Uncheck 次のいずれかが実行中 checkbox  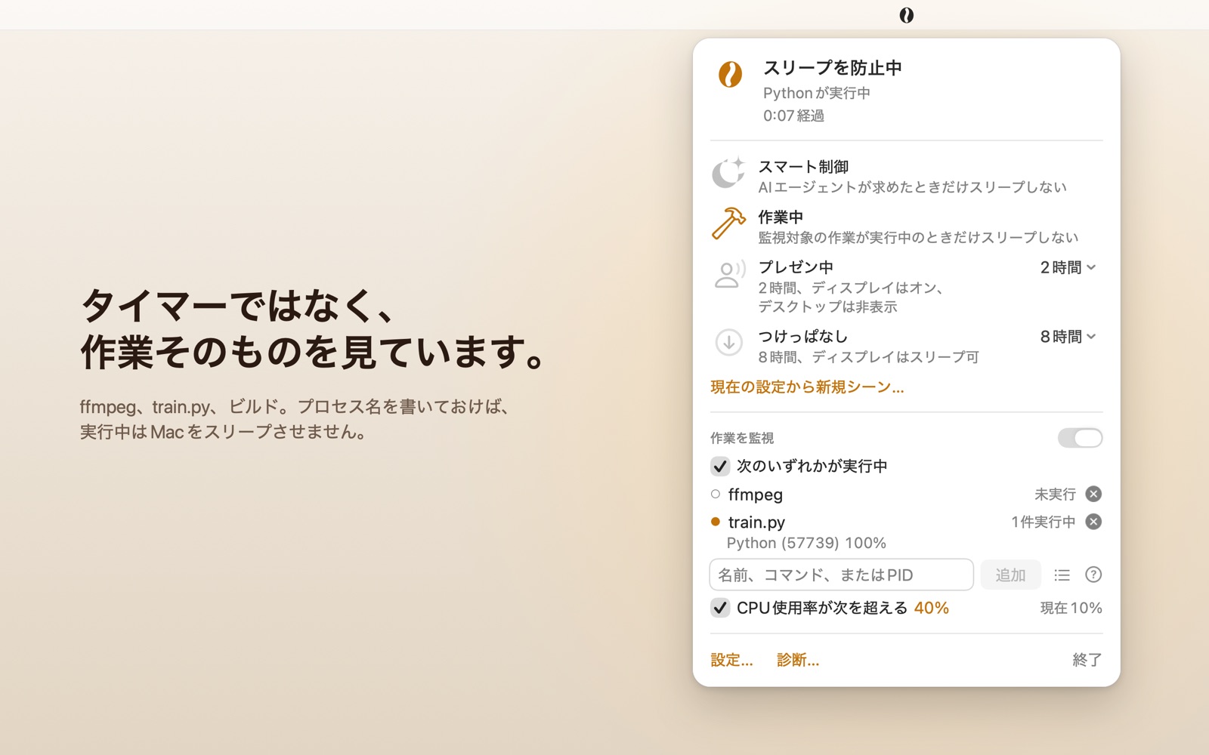[x=720, y=467]
